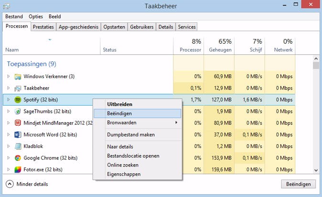
Task: Open the Bronwaarden submenu
Action: (138, 123)
